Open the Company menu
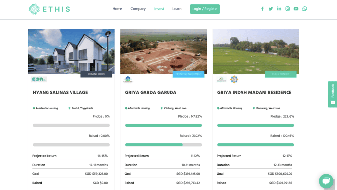Image resolution: width=337 pixels, height=190 pixels. point(138,9)
